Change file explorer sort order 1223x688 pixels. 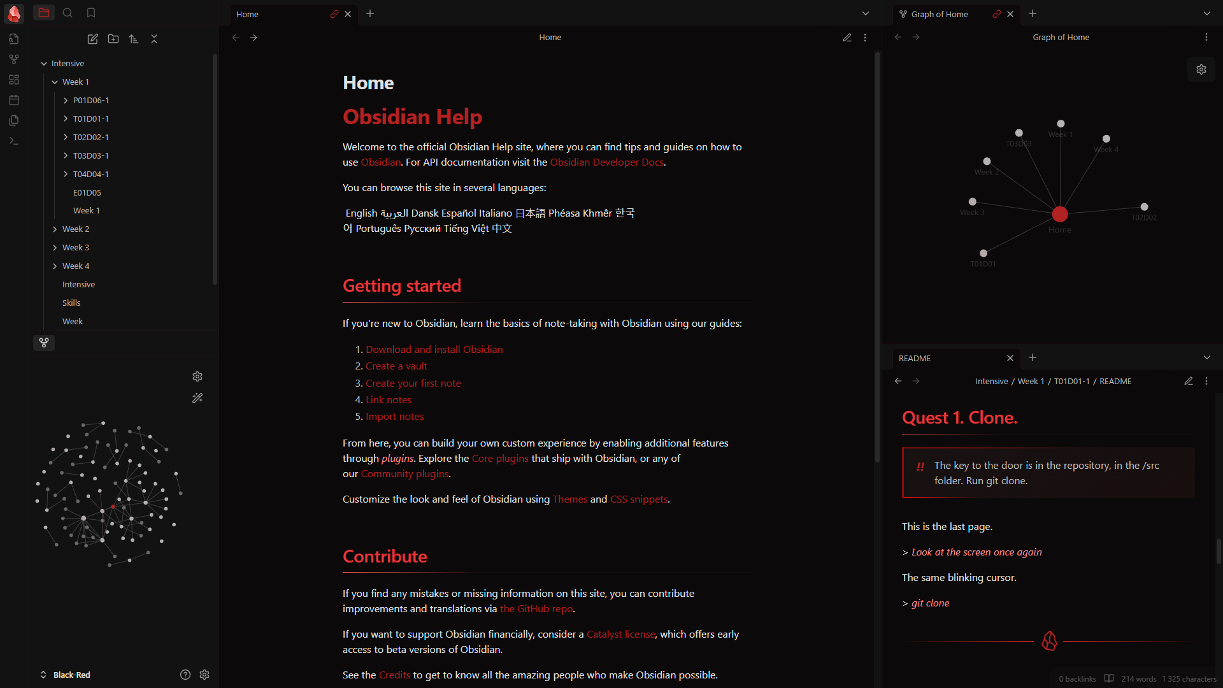pos(134,39)
